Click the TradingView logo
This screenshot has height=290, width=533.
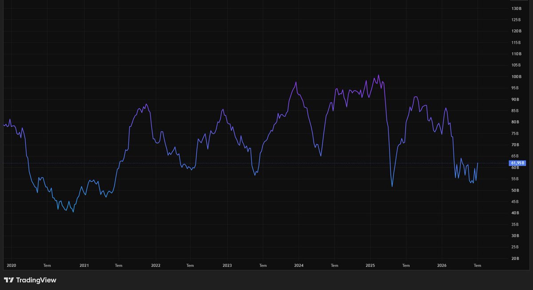pos(30,280)
